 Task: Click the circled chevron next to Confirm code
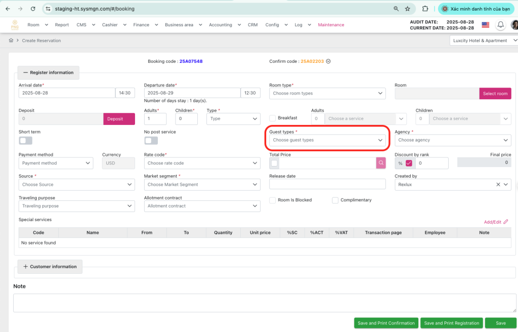328,61
